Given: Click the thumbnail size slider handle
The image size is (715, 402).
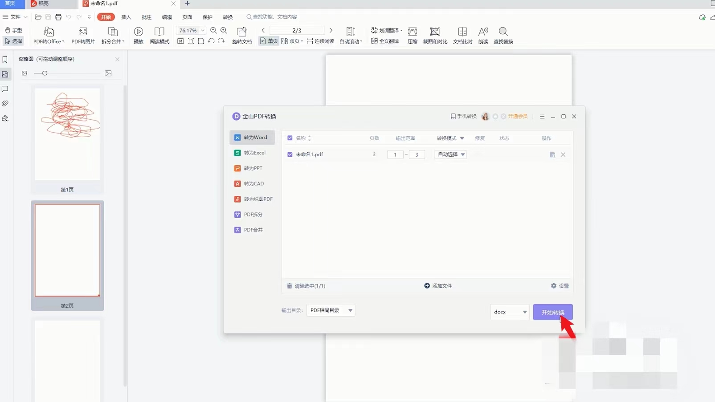Looking at the screenshot, I should tap(45, 73).
